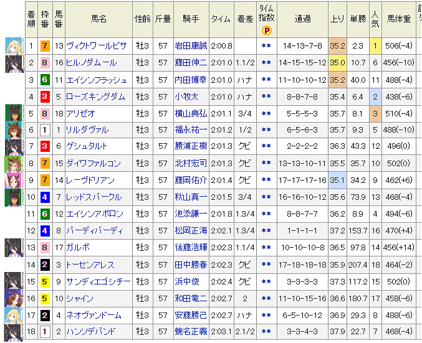Open jockey 田中勝春 profile link
The width and height of the screenshot is (422, 343).
click(x=191, y=265)
